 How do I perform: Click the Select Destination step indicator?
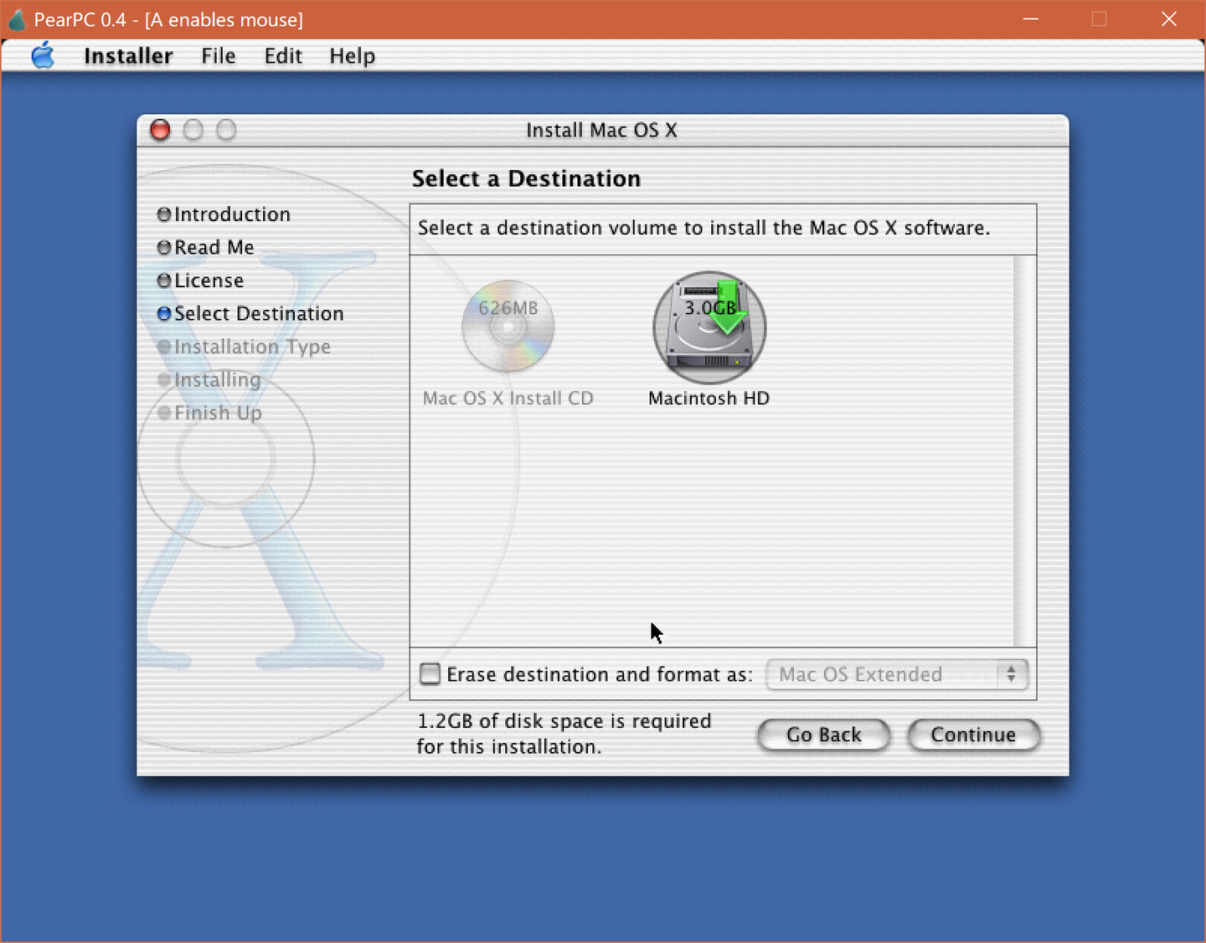259,313
